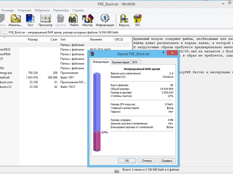Open the Параметры menu
The height and width of the screenshot is (174, 233).
click(61, 10)
